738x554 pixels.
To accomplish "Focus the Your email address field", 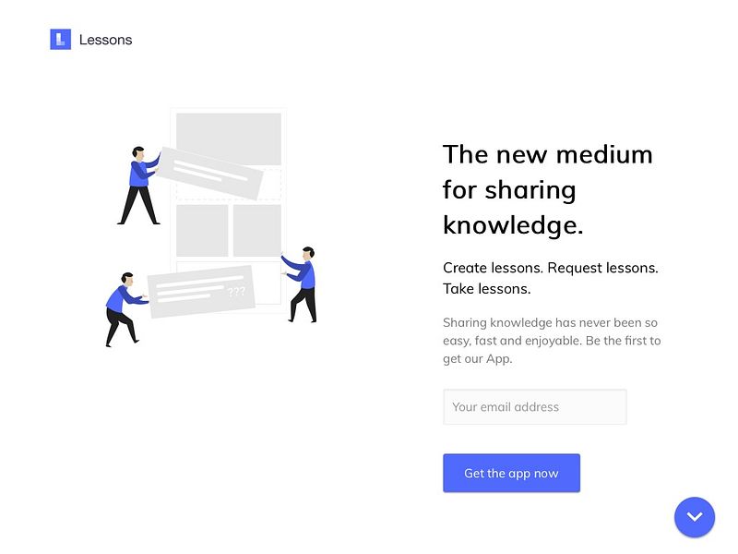I will [x=535, y=406].
